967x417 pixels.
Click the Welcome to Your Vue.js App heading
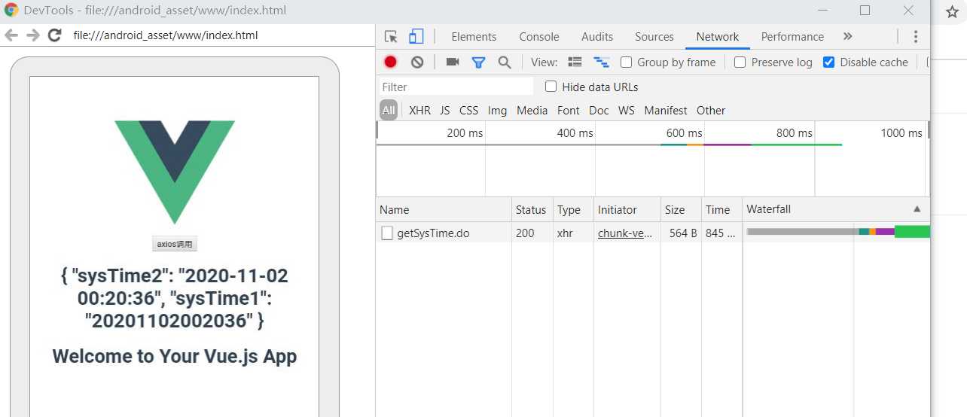point(175,356)
